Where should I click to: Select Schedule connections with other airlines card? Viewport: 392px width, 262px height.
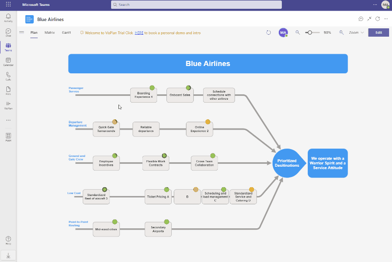coord(219,95)
